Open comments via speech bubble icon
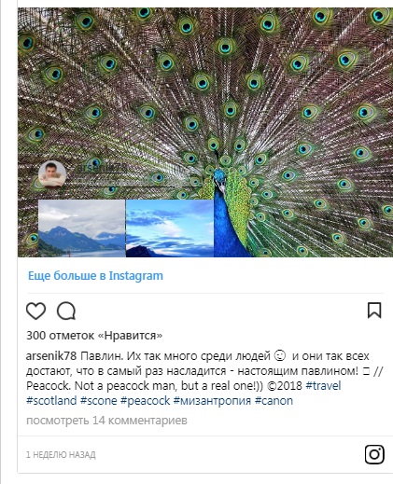 [x=66, y=311]
